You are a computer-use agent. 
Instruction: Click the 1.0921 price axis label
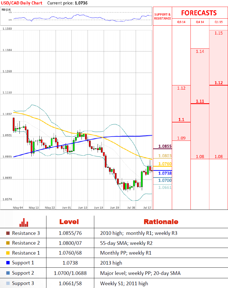click(7, 135)
